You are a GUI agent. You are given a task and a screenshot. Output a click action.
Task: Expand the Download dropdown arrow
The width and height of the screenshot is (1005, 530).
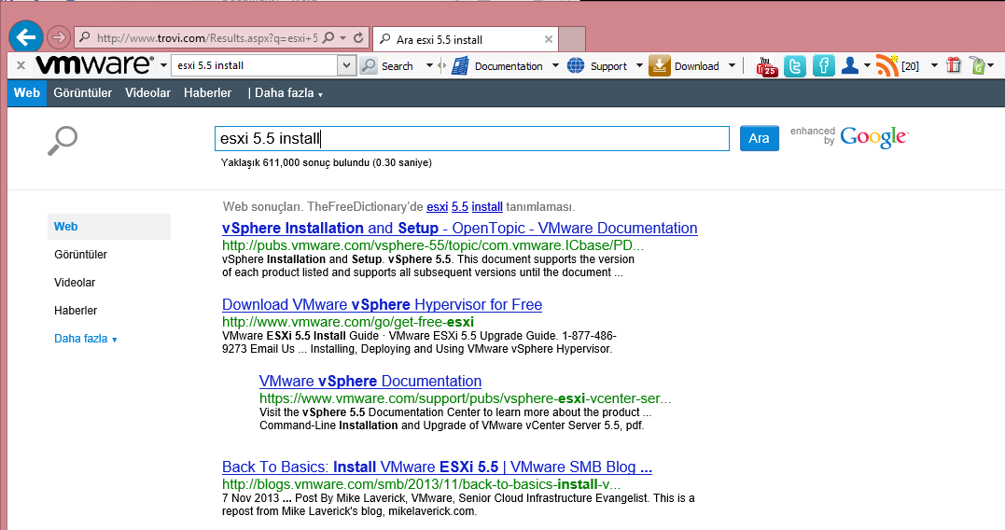point(732,65)
